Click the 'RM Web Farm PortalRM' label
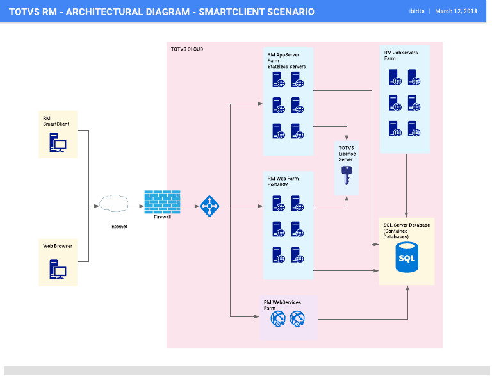 click(x=283, y=181)
